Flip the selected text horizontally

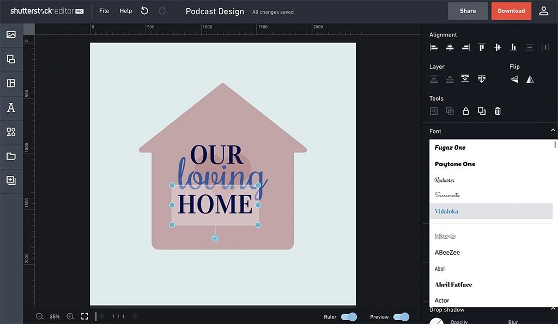530,79
